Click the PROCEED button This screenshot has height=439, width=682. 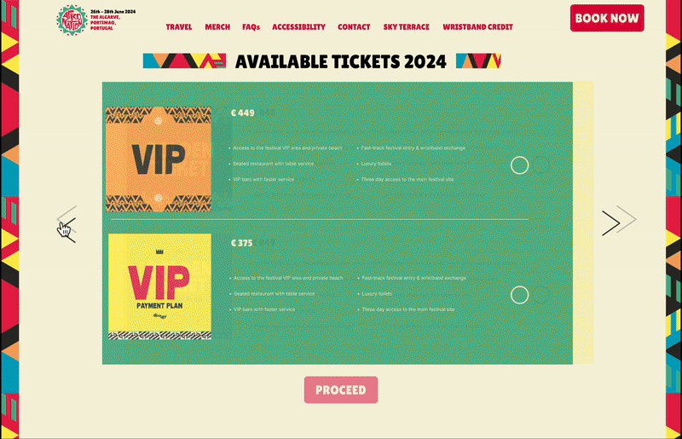pos(340,390)
